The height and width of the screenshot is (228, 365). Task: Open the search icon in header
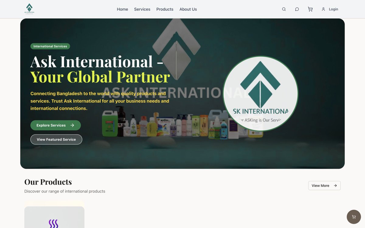[284, 9]
